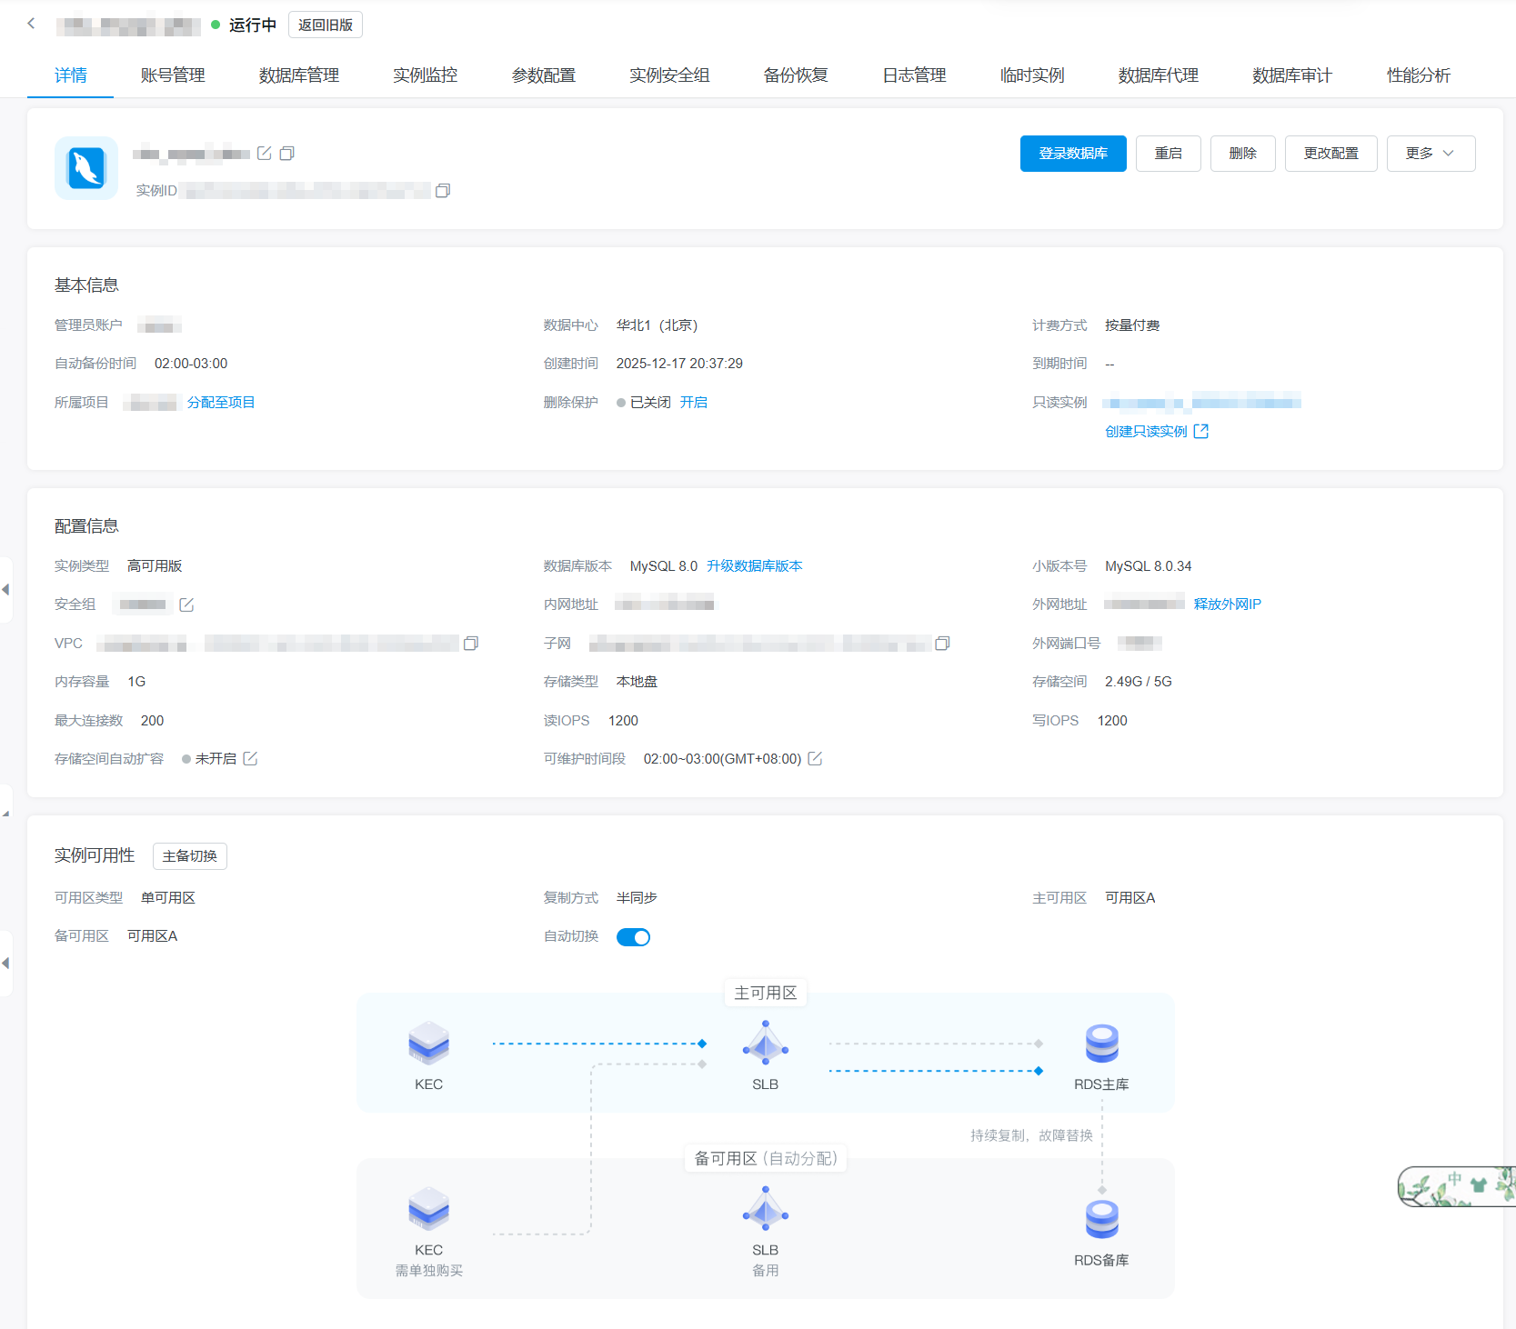Viewport: 1516px width, 1329px height.
Task: Switch to the 账号管理 tab
Action: (173, 75)
